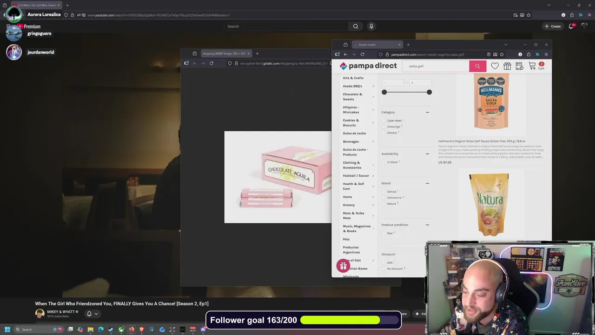Collapse the Category filter section

click(x=427, y=112)
